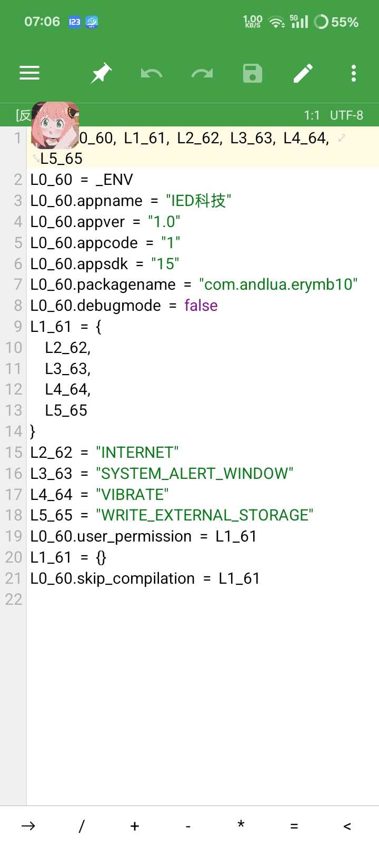Insert equals symbol from shortcut bar
The height and width of the screenshot is (845, 379).
point(294,826)
